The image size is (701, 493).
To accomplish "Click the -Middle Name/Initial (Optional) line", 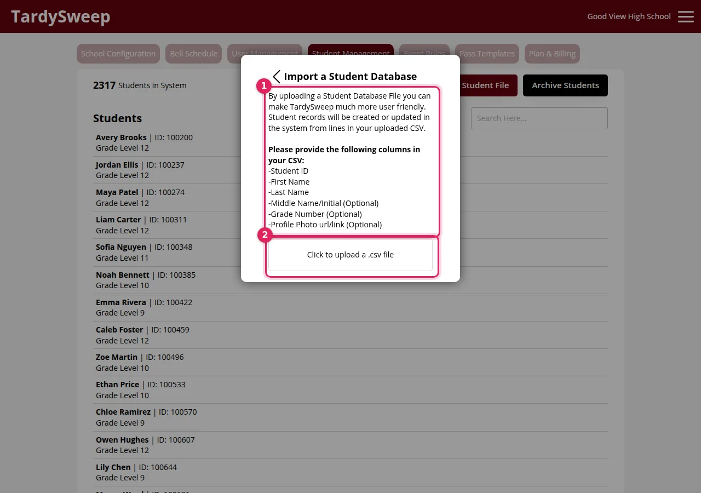I will (323, 203).
